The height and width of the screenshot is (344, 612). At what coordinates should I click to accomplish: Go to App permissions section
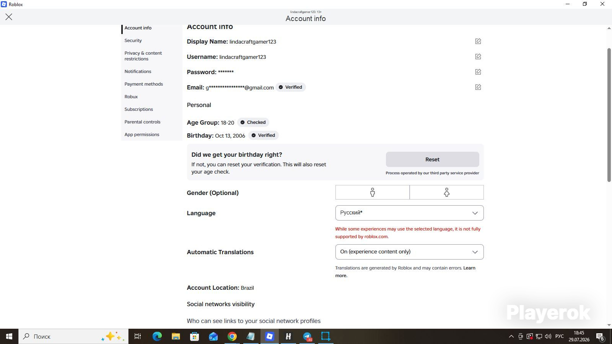(142, 135)
